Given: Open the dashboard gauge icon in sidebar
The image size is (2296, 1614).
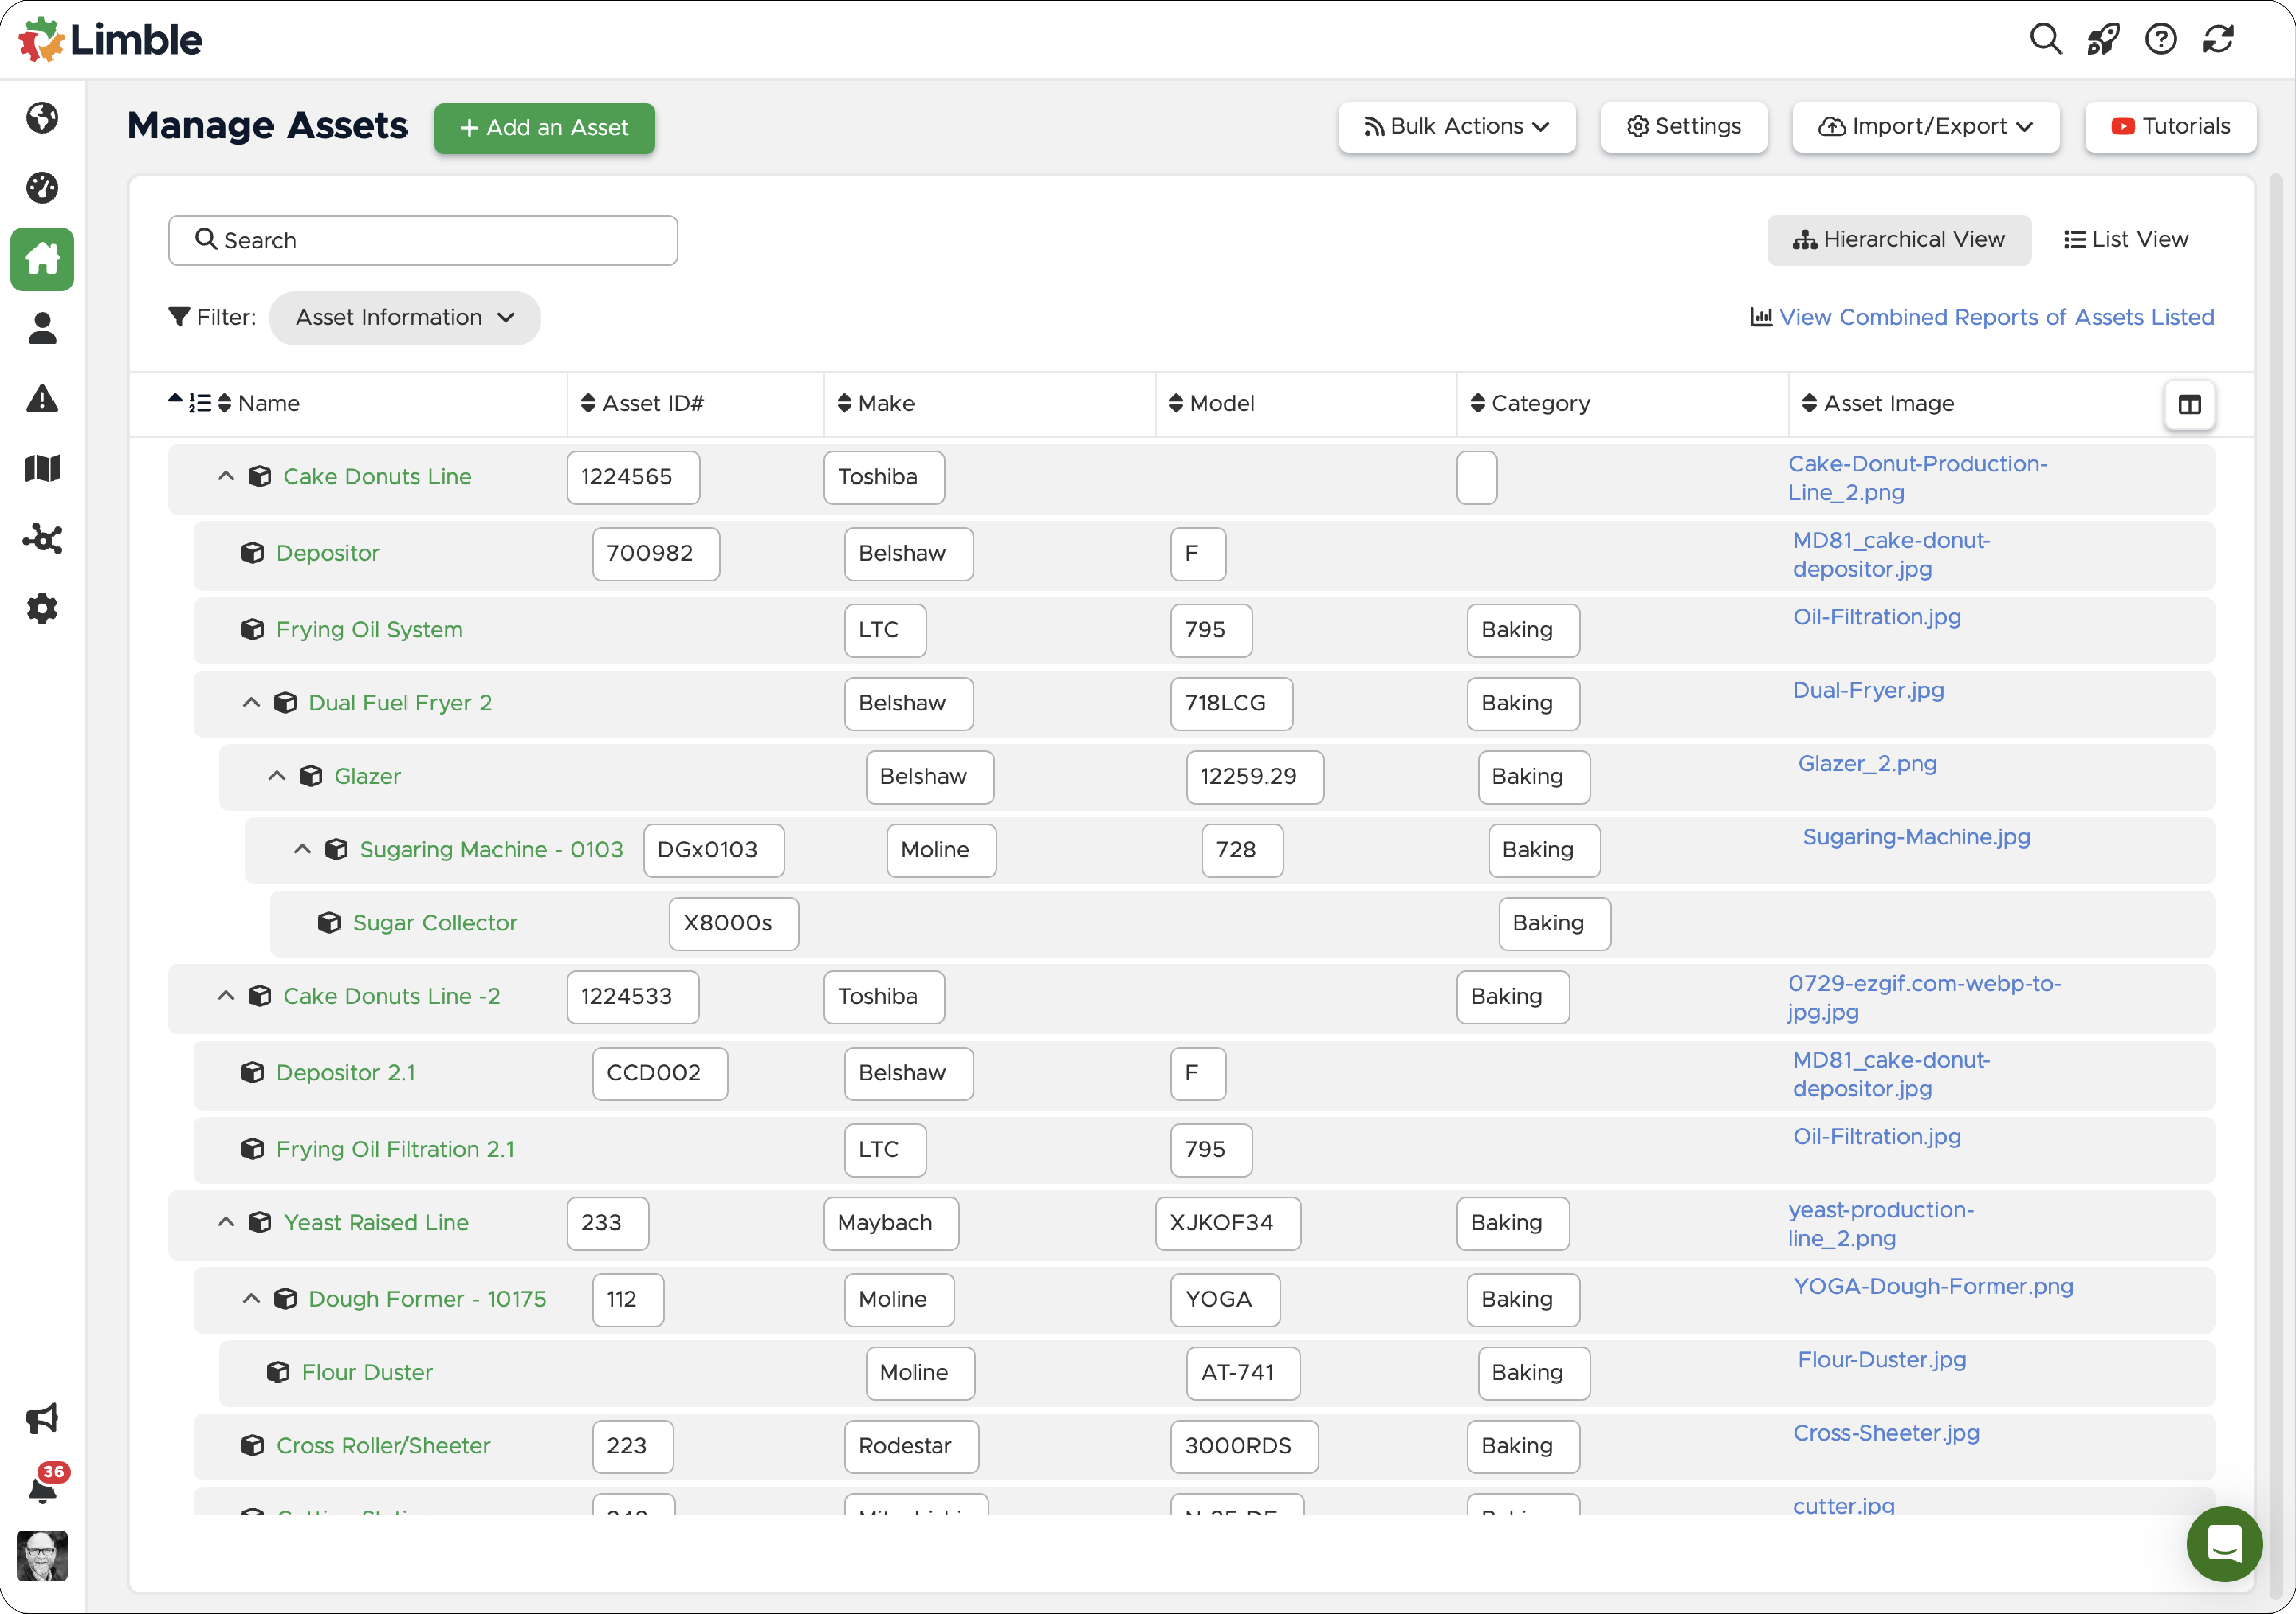Looking at the screenshot, I should (42, 188).
